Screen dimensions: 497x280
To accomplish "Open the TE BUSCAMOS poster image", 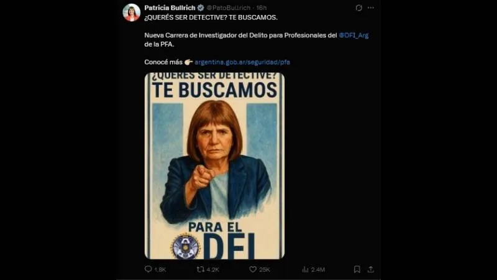I will point(214,166).
